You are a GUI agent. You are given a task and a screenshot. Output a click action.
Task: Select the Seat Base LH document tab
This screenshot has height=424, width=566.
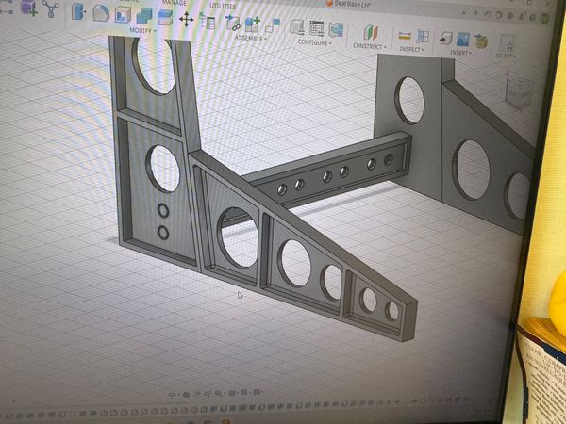click(348, 4)
